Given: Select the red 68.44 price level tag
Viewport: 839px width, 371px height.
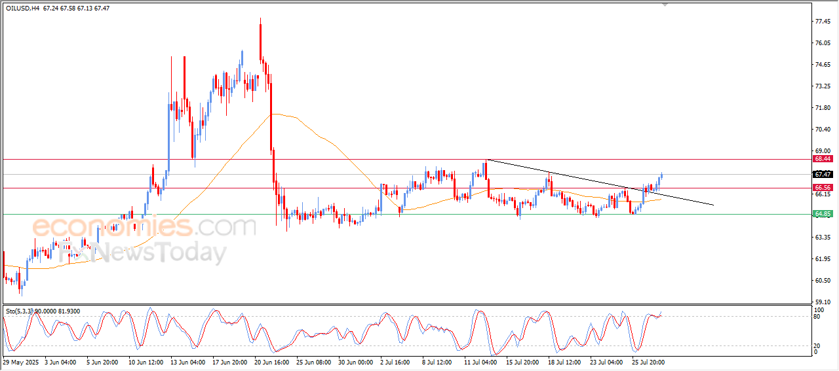Looking at the screenshot, I should tap(822, 159).
